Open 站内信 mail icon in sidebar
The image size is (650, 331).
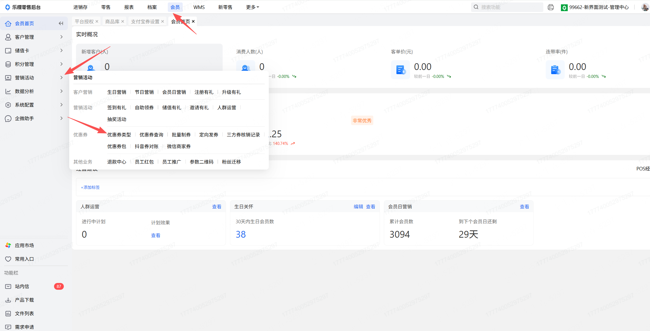tap(8, 287)
